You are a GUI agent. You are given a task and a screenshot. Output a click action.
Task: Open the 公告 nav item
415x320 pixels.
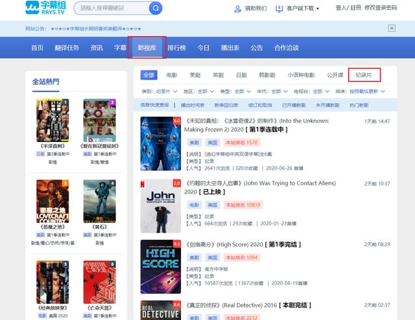coord(257,48)
